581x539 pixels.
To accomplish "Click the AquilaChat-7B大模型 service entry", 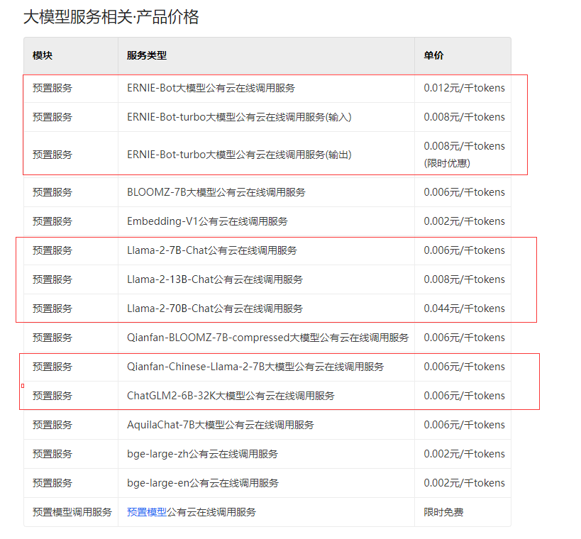I will pos(228,425).
